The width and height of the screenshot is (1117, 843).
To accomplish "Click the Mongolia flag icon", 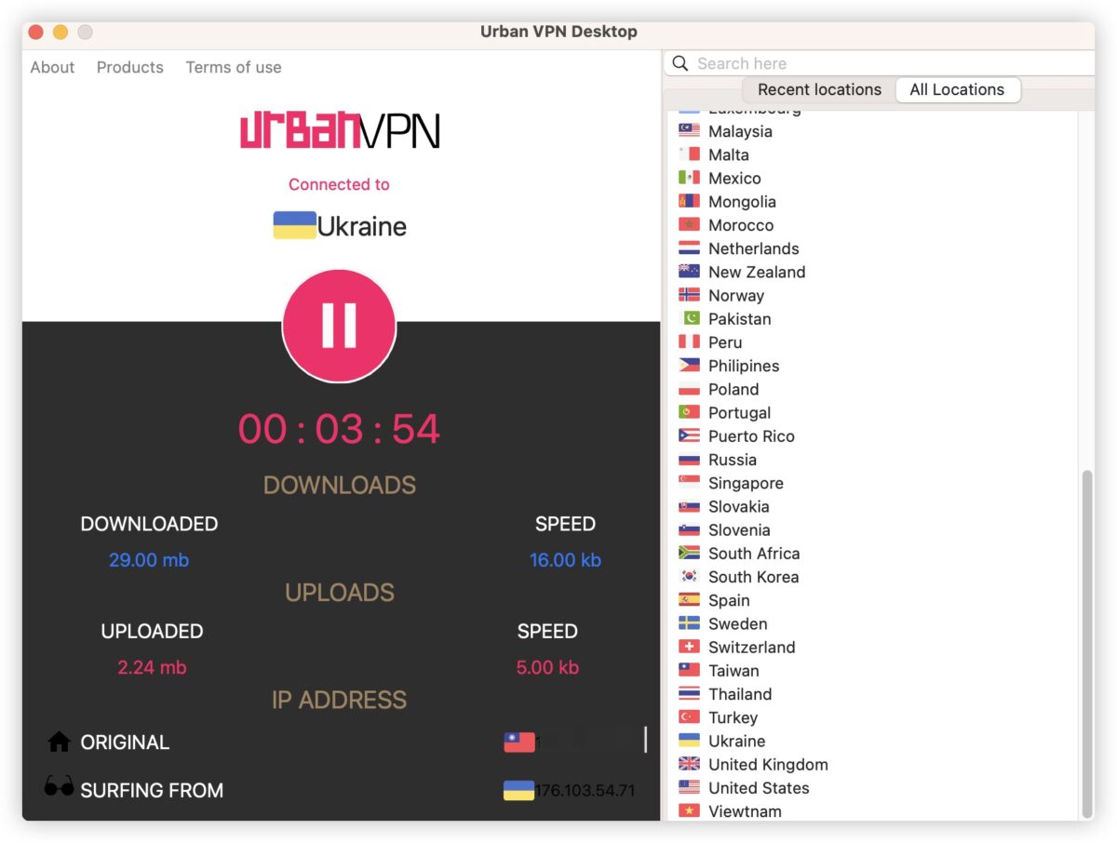I will click(x=689, y=201).
